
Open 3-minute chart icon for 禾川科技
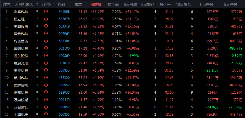(x=46, y=77)
